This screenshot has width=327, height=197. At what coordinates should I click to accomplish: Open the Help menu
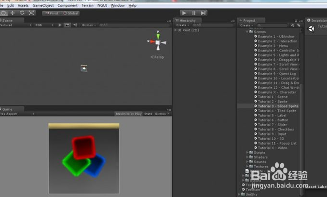(x=133, y=5)
